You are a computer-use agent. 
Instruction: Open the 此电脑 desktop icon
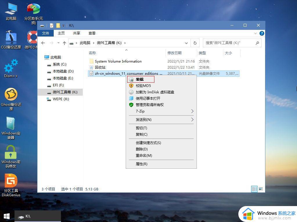tap(11, 11)
